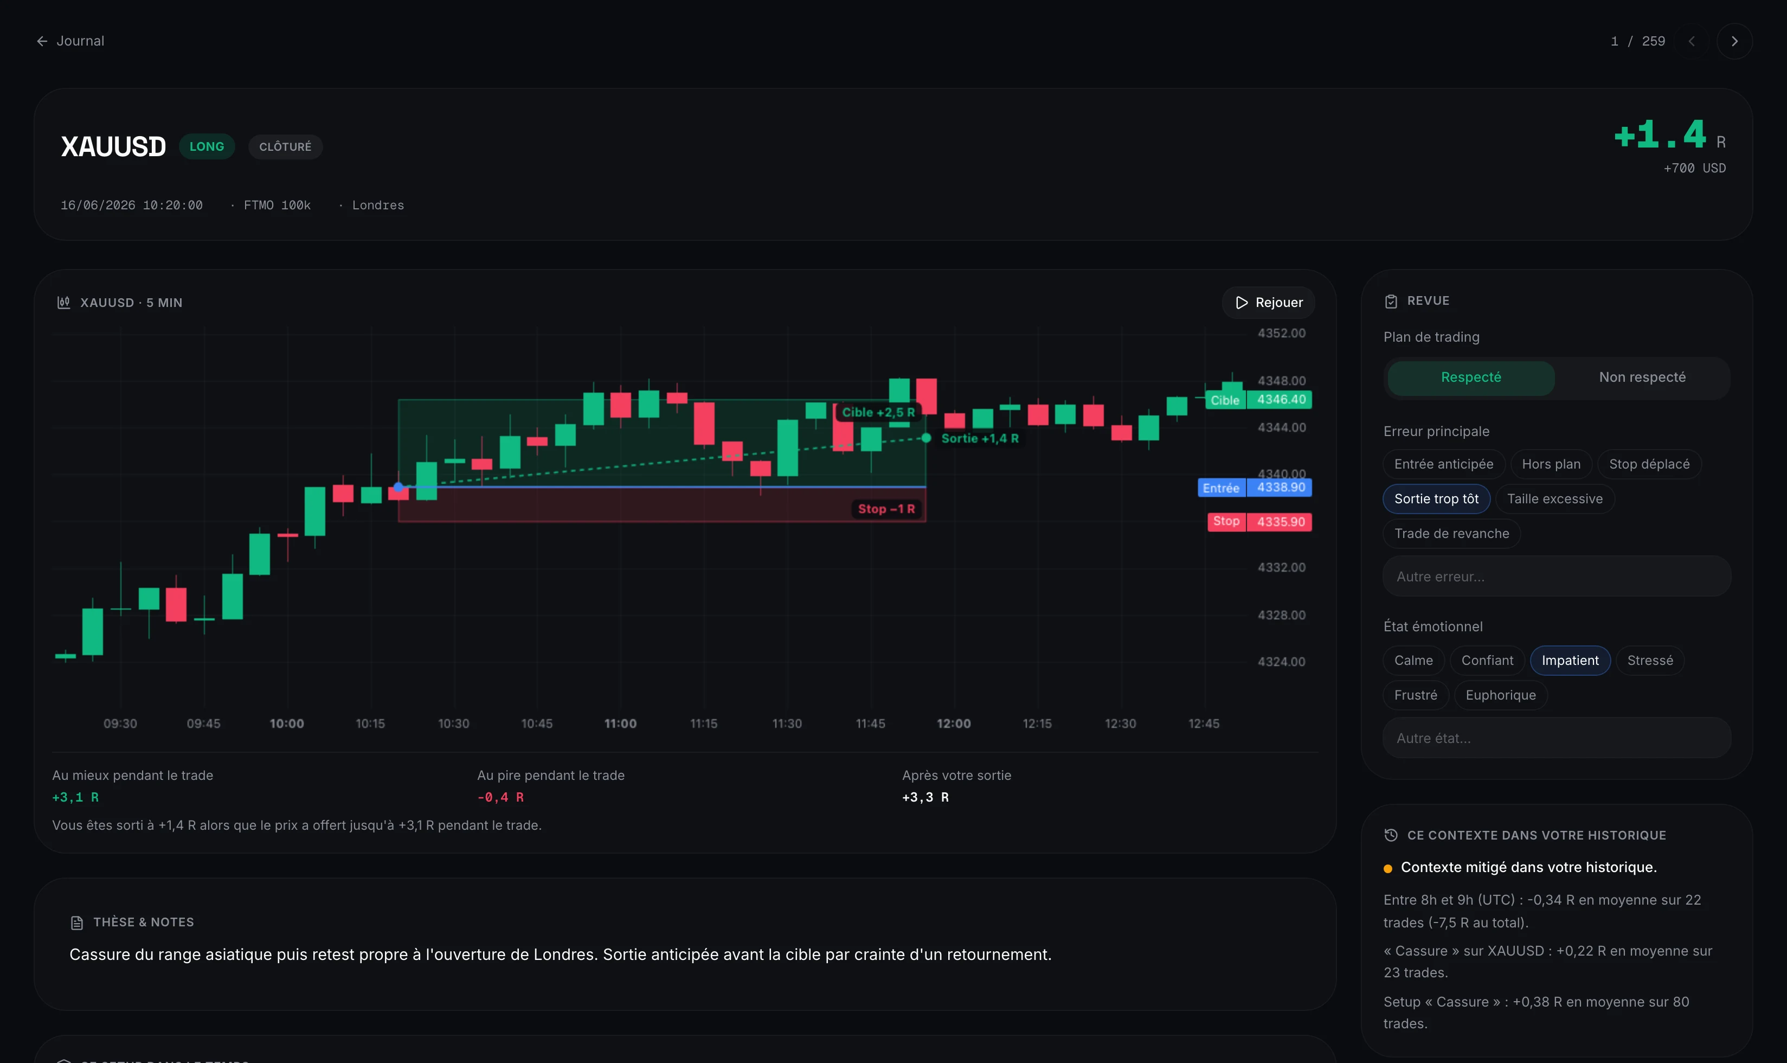This screenshot has width=1787, height=1063.
Task: Go back to the Journal
Action: pyautogui.click(x=70, y=41)
